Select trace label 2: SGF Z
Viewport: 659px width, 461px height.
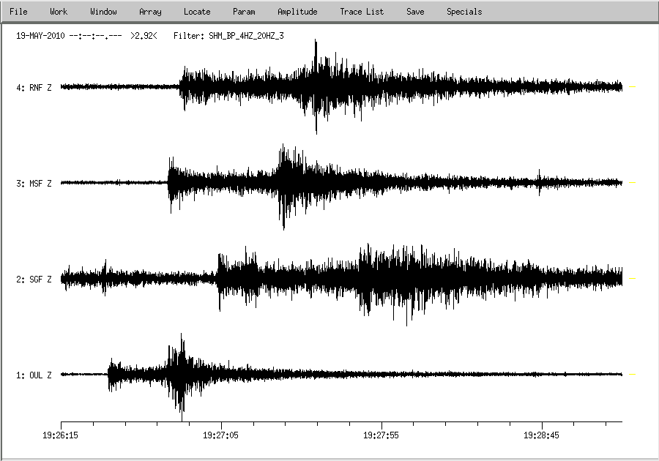(x=34, y=280)
